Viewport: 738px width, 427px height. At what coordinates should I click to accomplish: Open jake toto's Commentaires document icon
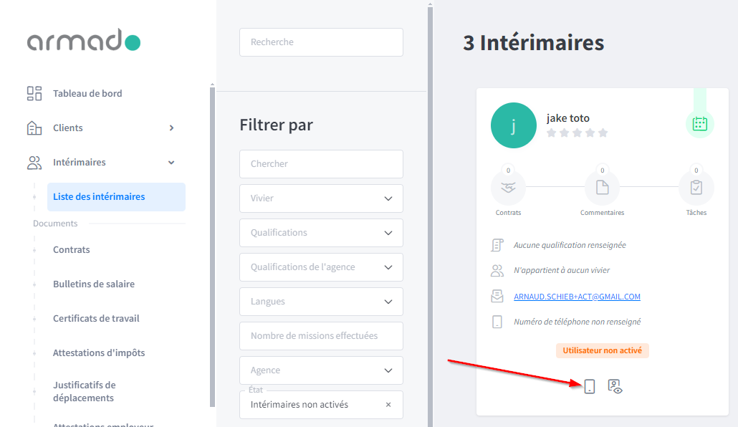[602, 188]
